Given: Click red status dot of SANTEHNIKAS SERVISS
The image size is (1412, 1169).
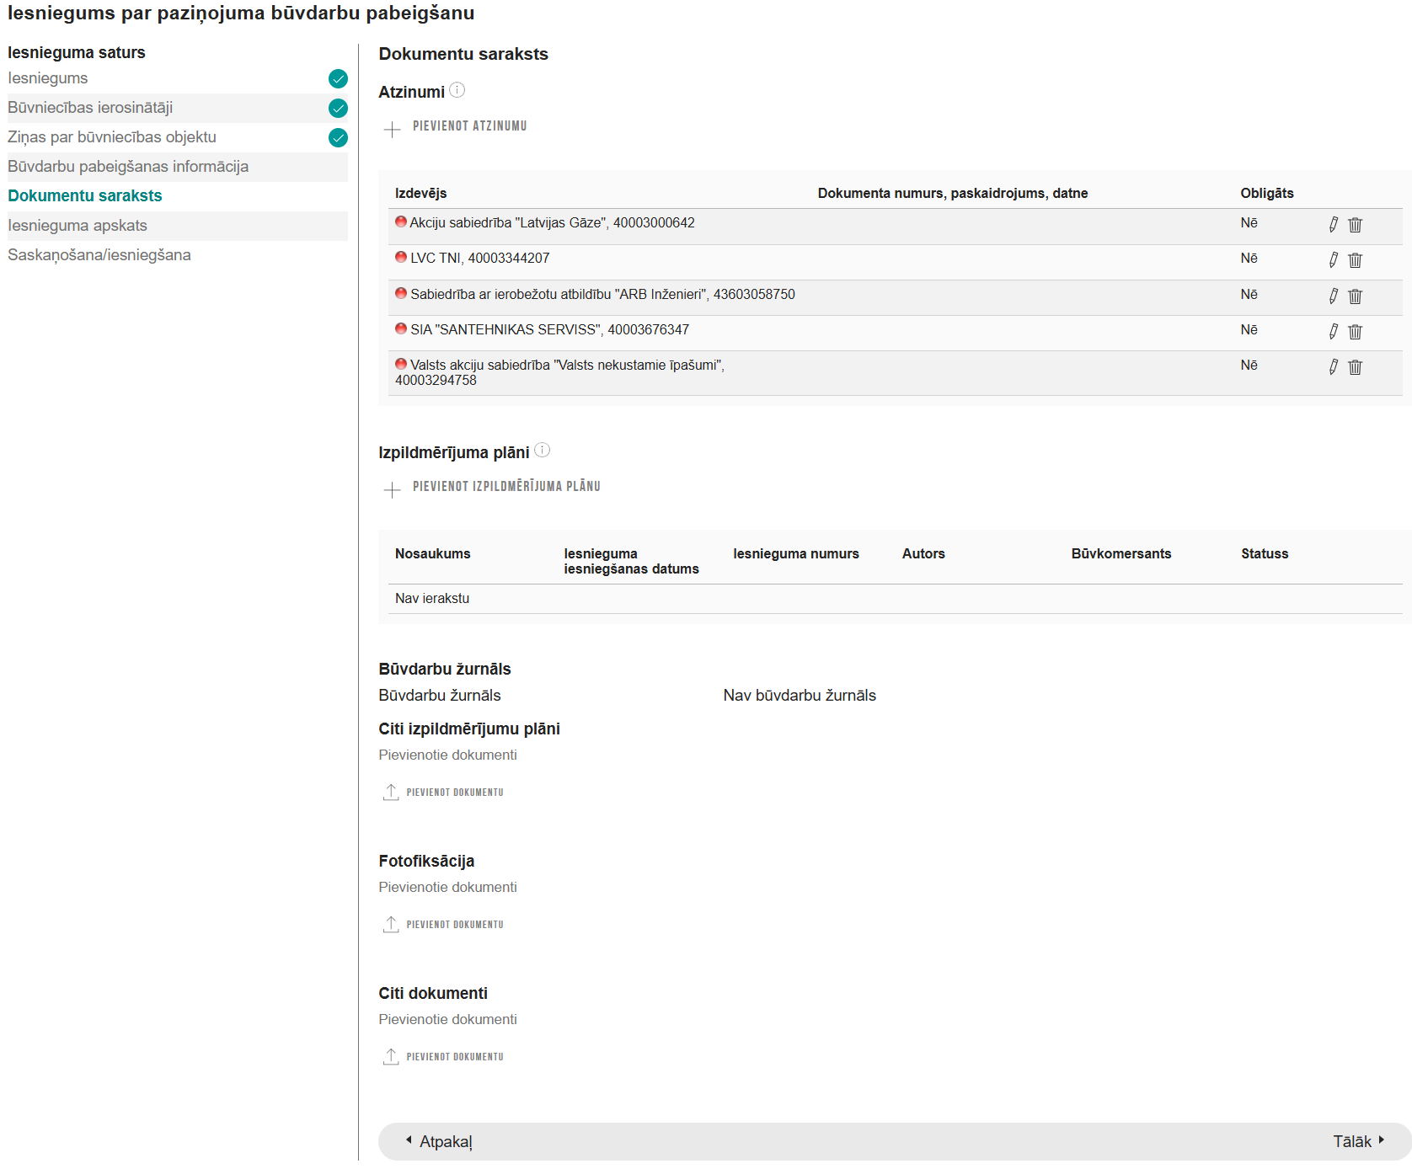Looking at the screenshot, I should (401, 329).
